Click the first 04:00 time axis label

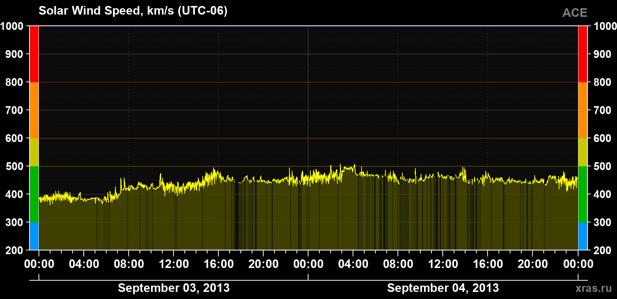point(84,264)
